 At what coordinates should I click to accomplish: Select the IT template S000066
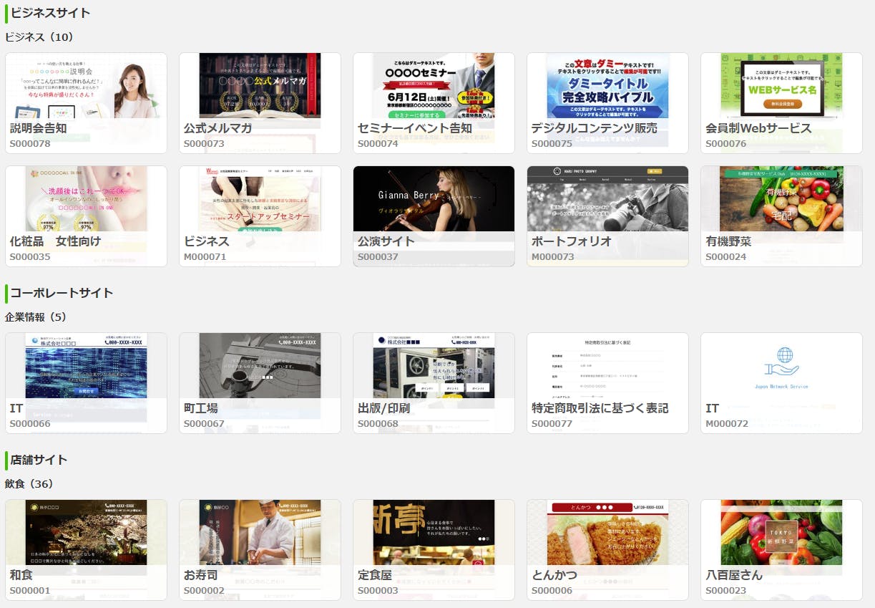pyautogui.click(x=86, y=382)
